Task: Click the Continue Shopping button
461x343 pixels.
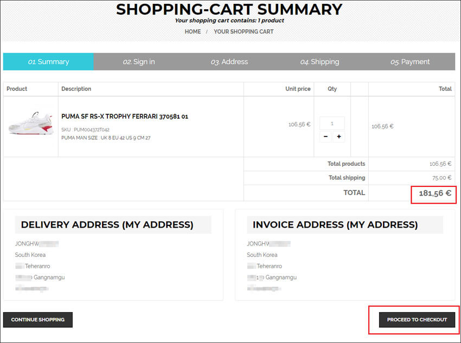Action: point(38,320)
